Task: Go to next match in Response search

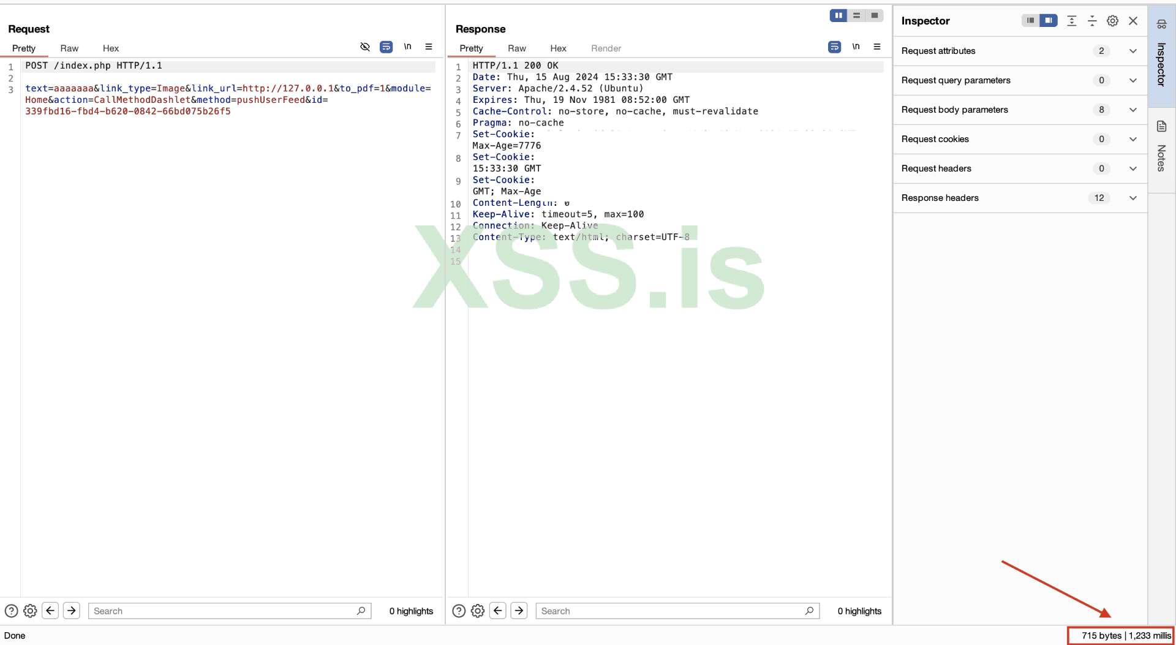Action: tap(519, 611)
